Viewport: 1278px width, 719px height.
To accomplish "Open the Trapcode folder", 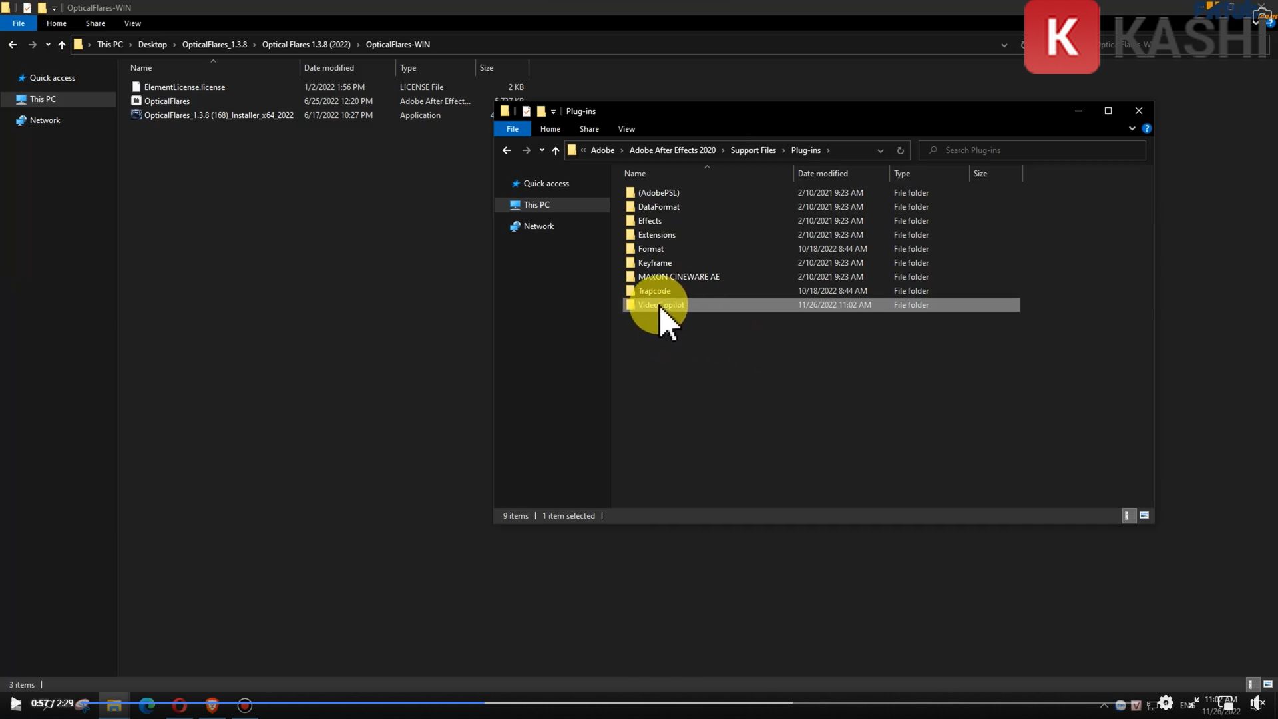I will (x=654, y=291).
